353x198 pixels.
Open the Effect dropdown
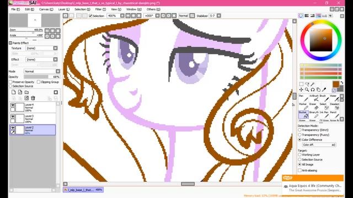click(x=55, y=59)
